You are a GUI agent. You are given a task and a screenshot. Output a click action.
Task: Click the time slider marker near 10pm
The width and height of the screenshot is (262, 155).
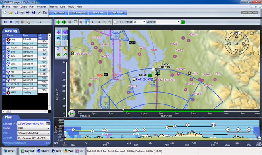pos(123,110)
